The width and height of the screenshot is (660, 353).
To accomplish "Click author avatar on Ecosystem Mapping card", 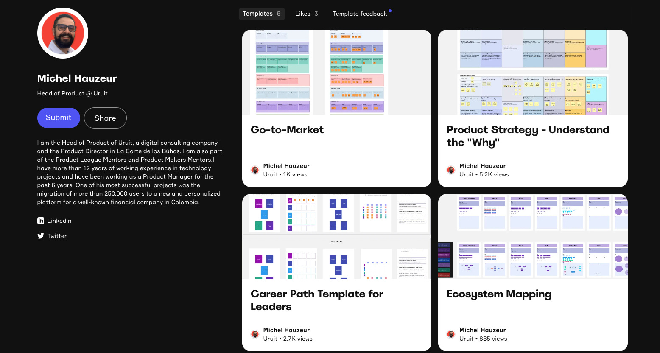I will (x=451, y=334).
